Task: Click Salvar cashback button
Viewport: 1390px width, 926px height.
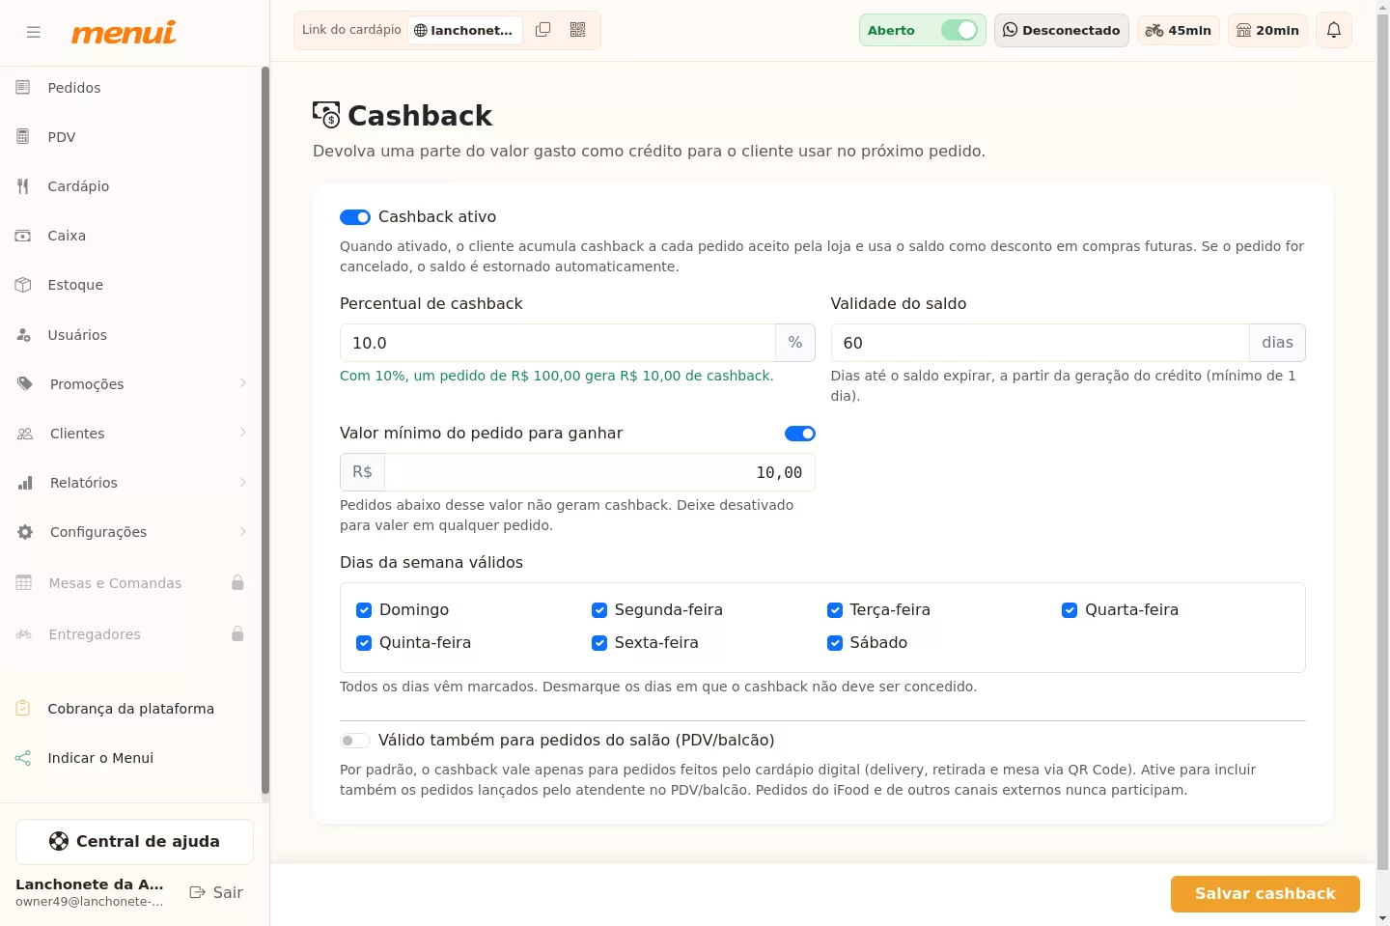Action: 1265,894
